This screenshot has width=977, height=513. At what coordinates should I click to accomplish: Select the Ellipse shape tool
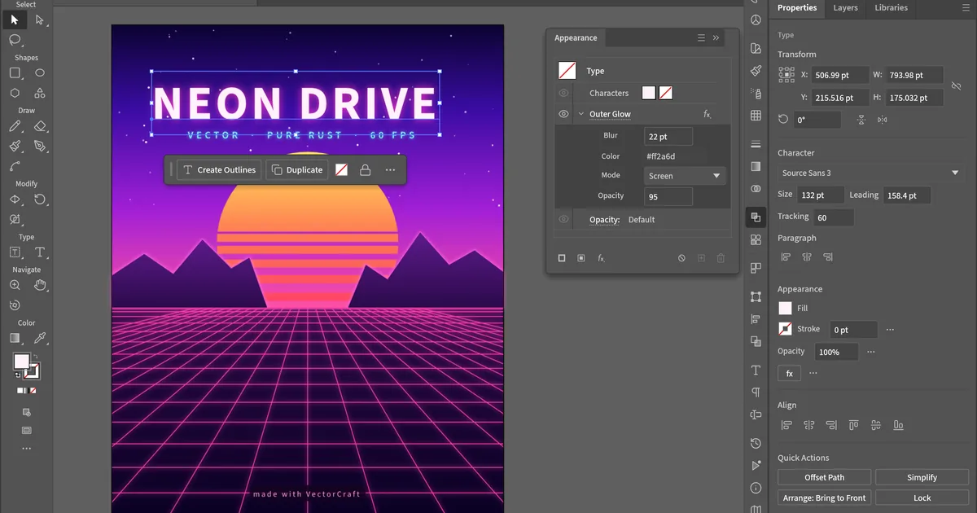point(40,72)
